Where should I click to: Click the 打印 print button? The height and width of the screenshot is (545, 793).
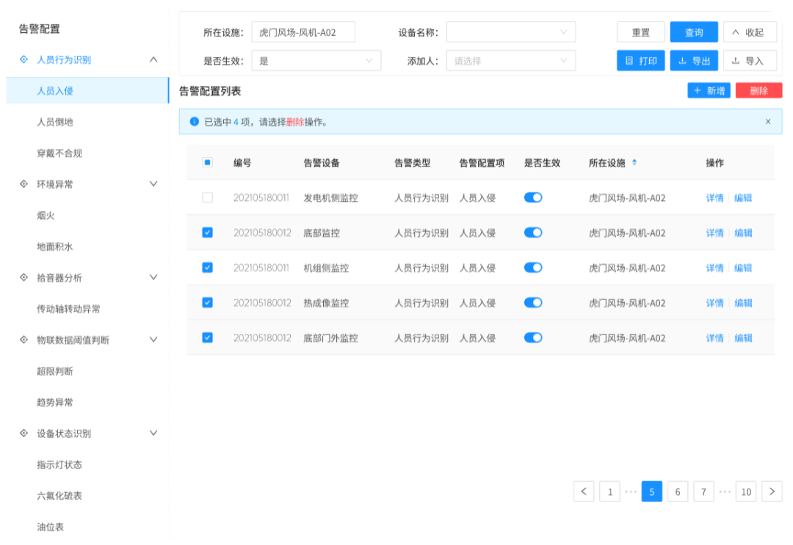point(641,61)
